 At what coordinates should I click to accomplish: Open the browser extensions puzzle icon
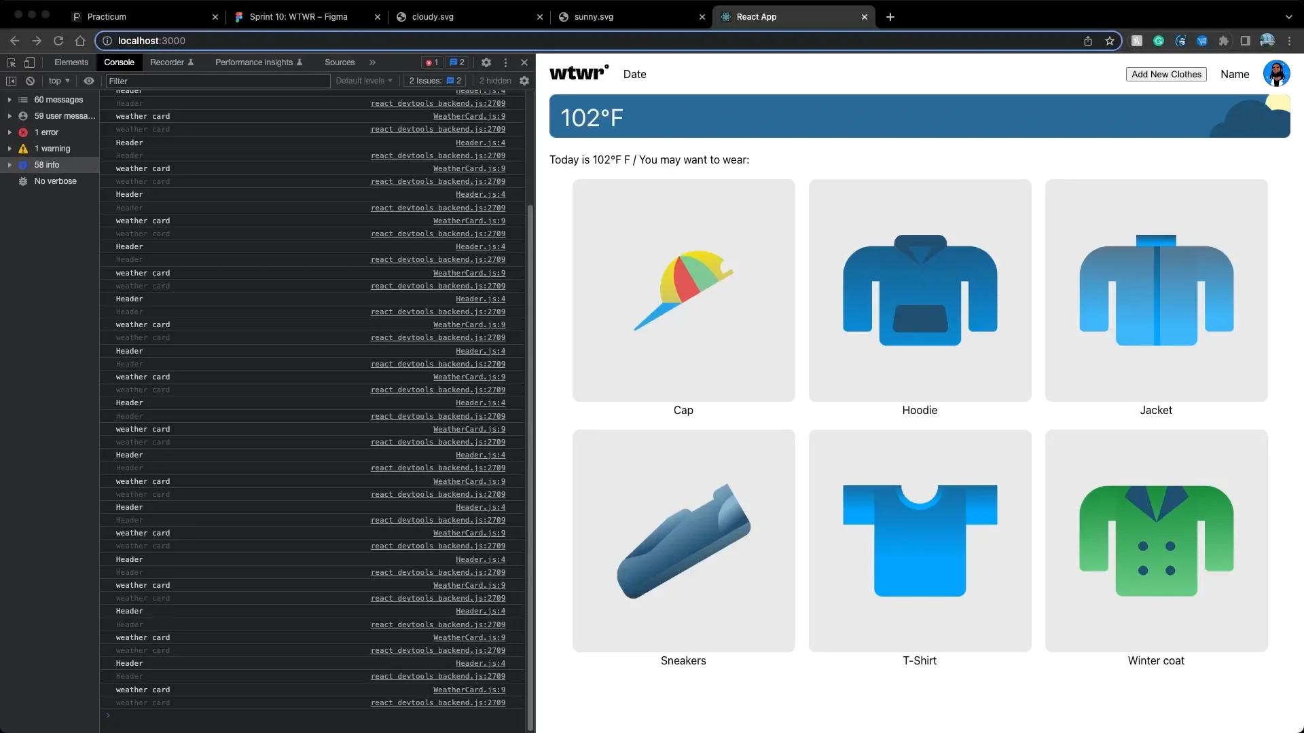[x=1224, y=41]
